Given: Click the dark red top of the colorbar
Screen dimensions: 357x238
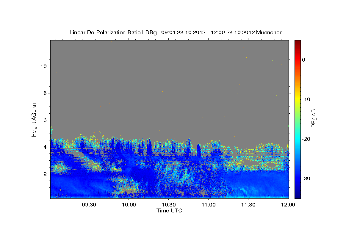Looking at the screenshot, I should pos(297,42).
